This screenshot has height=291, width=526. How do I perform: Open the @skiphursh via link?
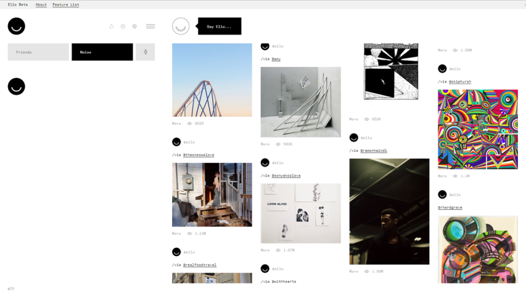coord(460,82)
